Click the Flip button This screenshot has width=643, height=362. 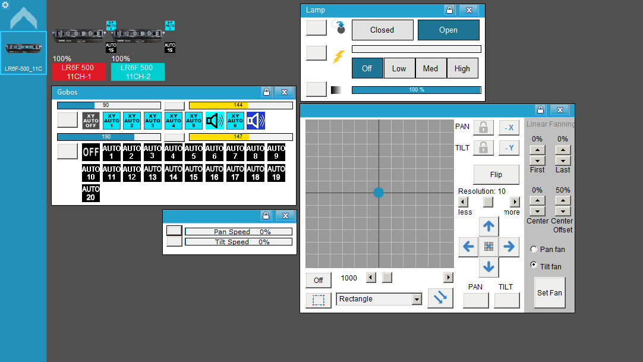coord(496,175)
